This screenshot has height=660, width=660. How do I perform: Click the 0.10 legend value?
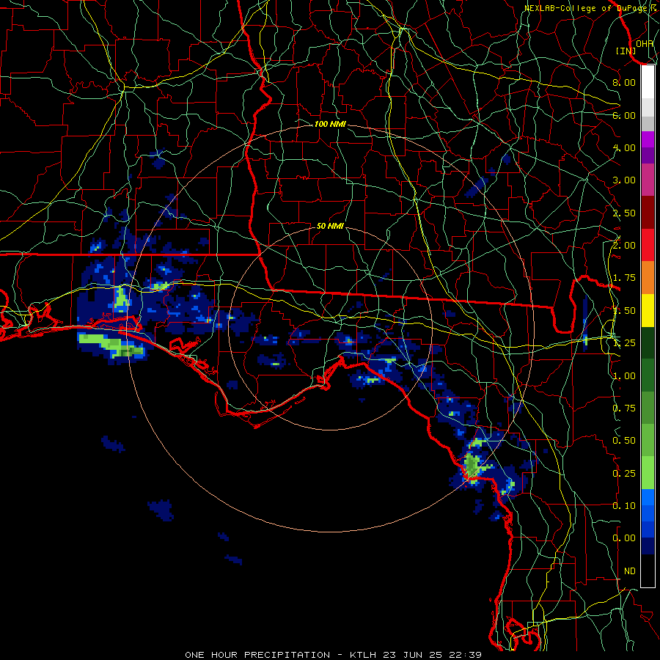click(624, 506)
